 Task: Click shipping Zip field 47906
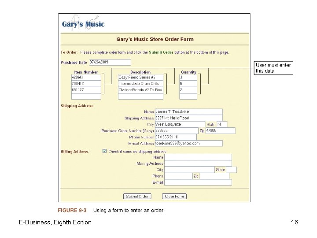pyautogui.click(x=221, y=130)
